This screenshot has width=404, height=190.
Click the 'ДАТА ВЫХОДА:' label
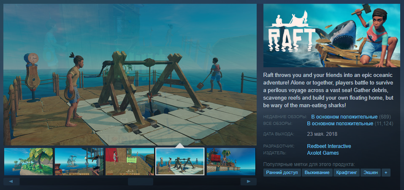279,134
